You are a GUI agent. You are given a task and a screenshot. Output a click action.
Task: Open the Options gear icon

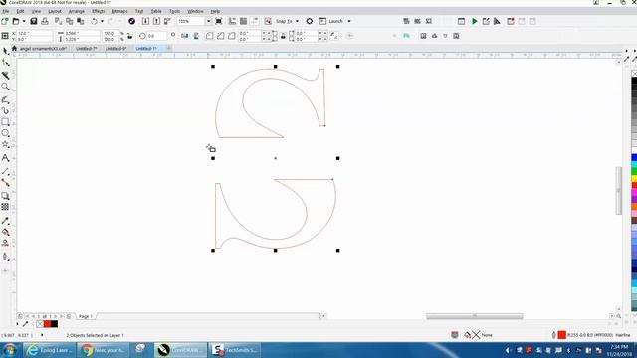310,21
